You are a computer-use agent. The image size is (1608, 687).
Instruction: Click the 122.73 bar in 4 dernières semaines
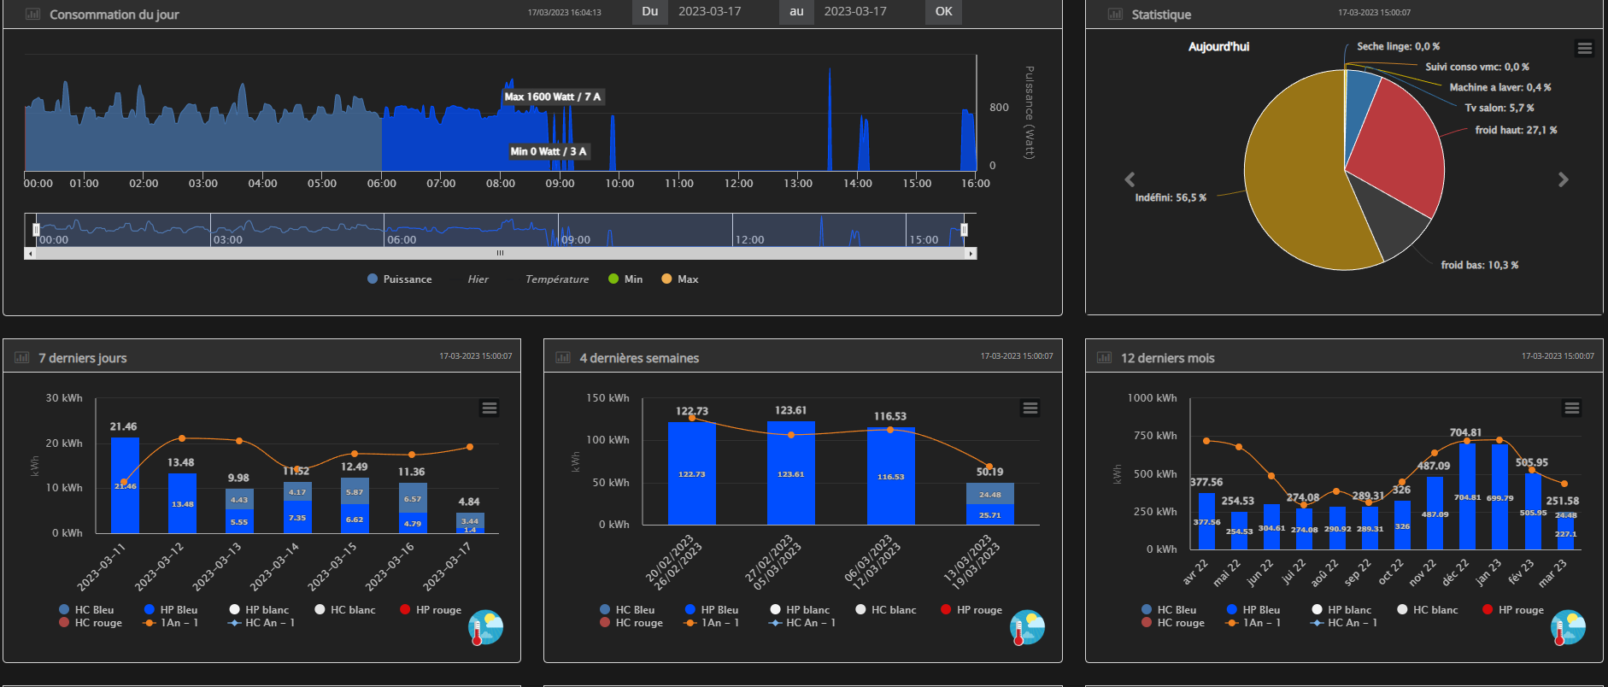point(692,473)
